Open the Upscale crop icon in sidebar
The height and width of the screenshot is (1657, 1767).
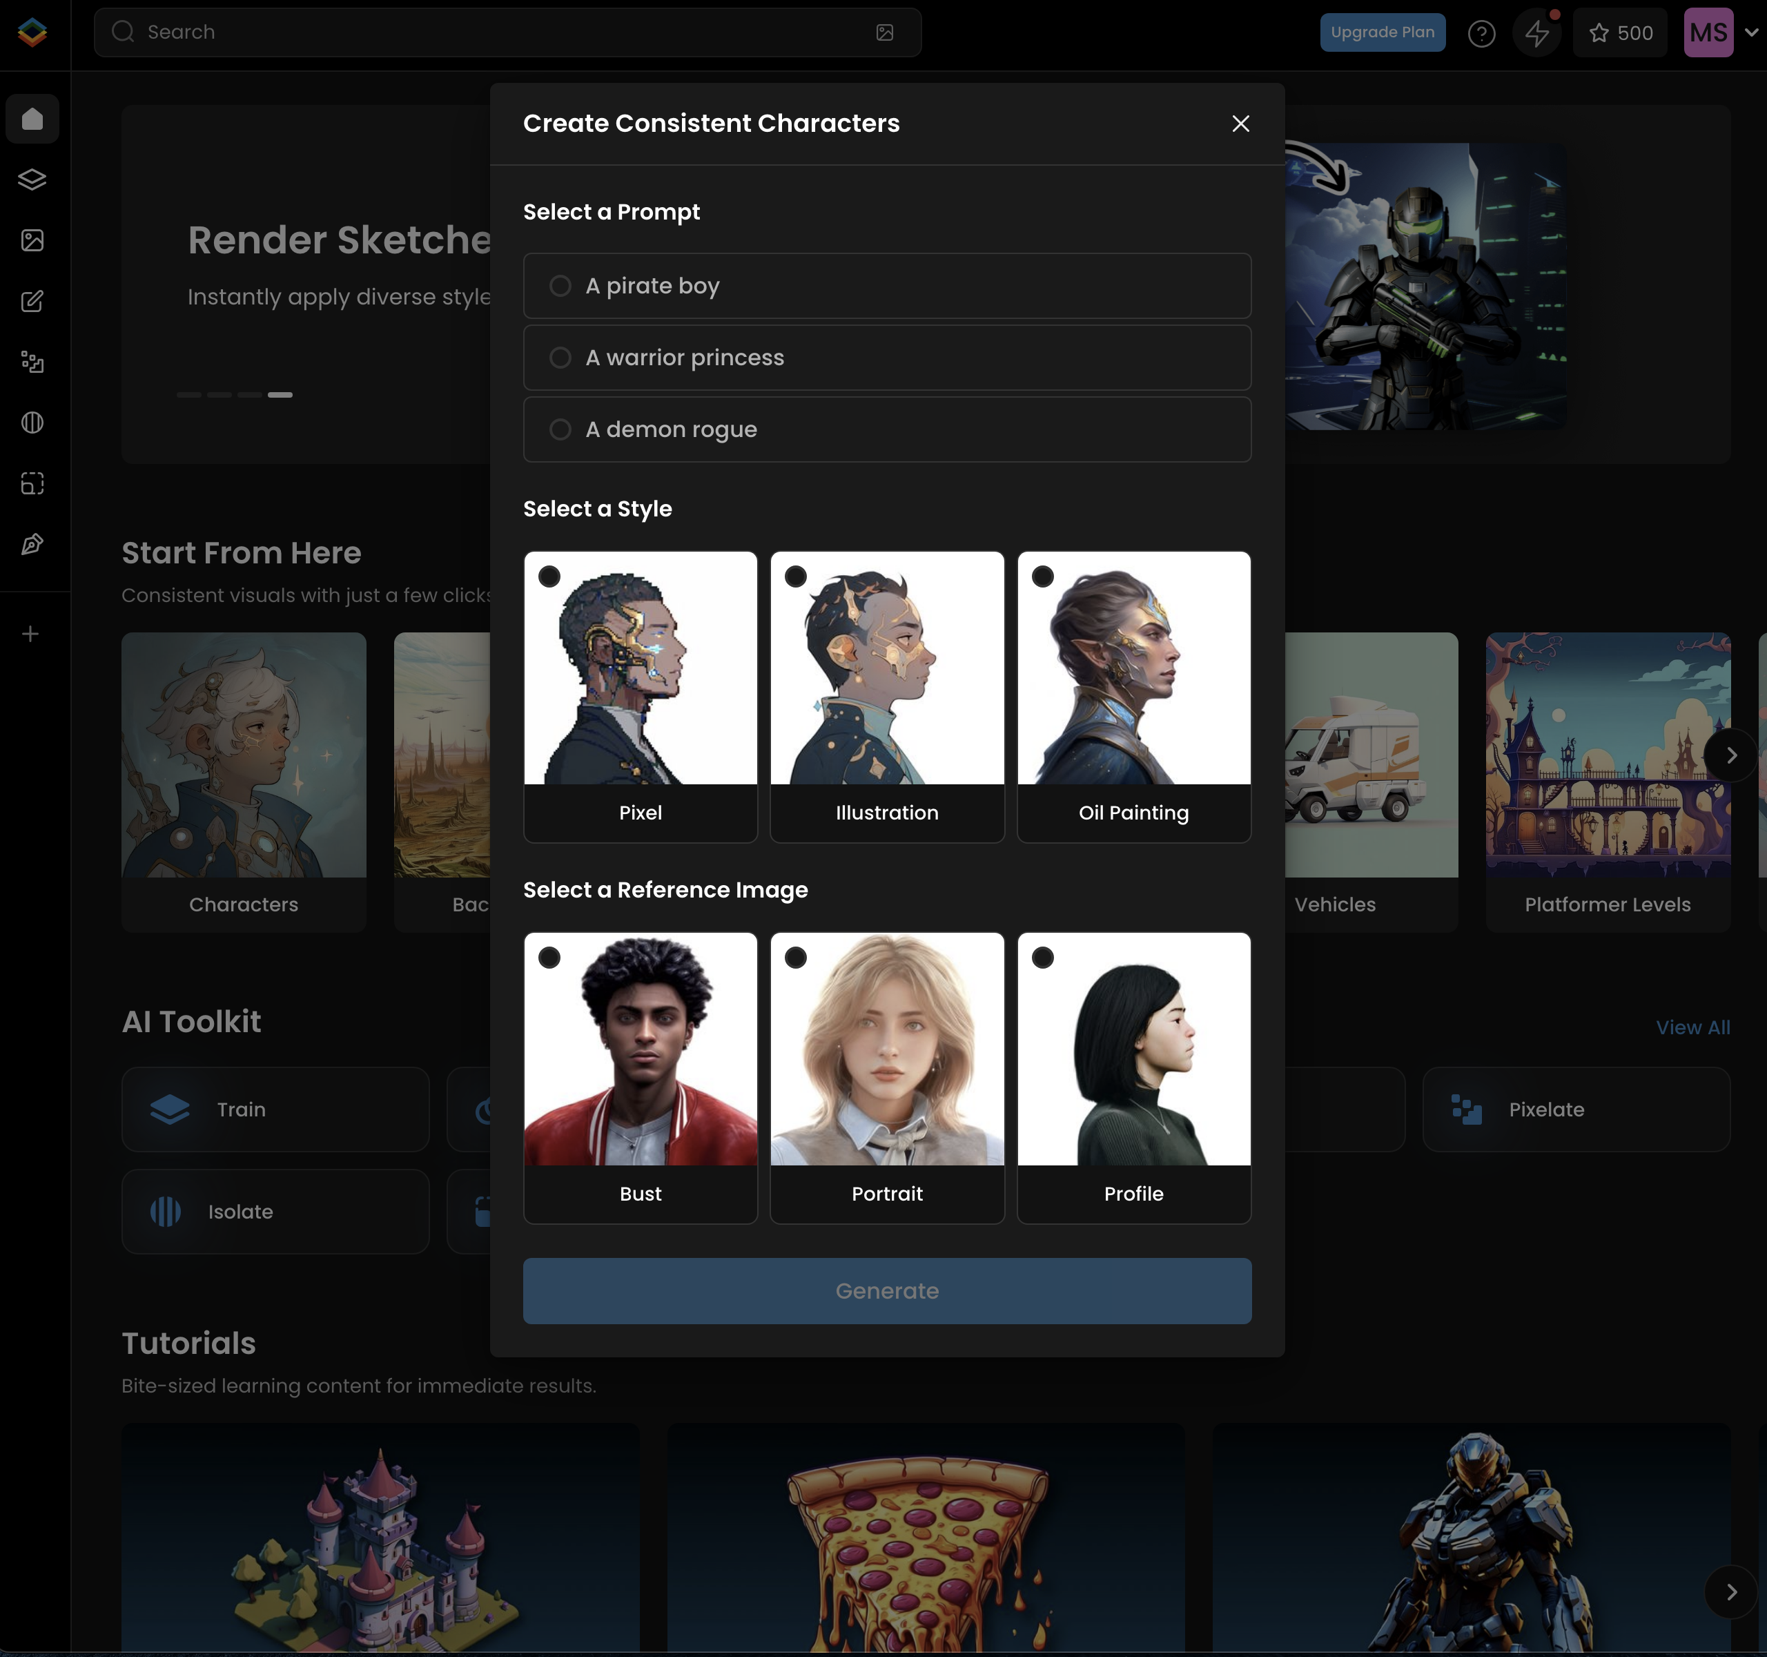pyautogui.click(x=32, y=483)
